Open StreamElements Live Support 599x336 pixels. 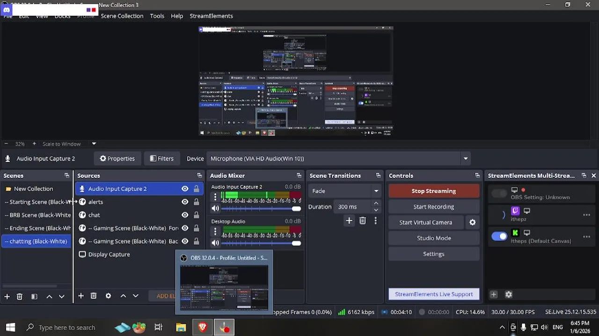[434, 294]
